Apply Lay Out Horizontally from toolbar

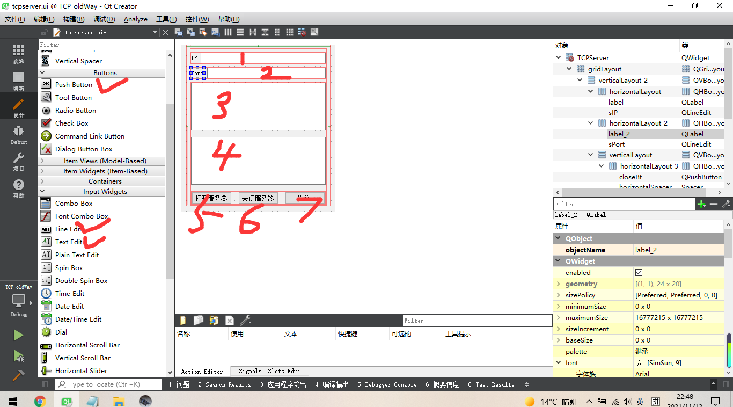(x=228, y=32)
